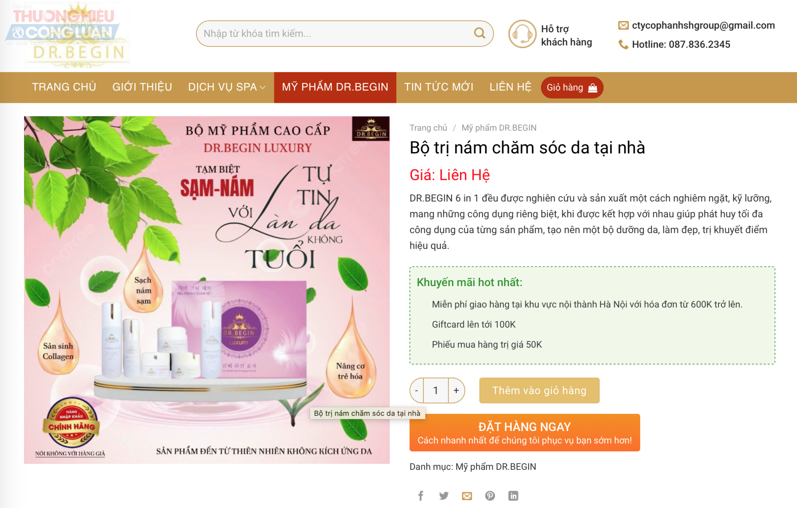Viewport: 797px width, 508px height.
Task: Open the MỸ PHẨM DR.BEGIN menu
Action: [x=335, y=87]
